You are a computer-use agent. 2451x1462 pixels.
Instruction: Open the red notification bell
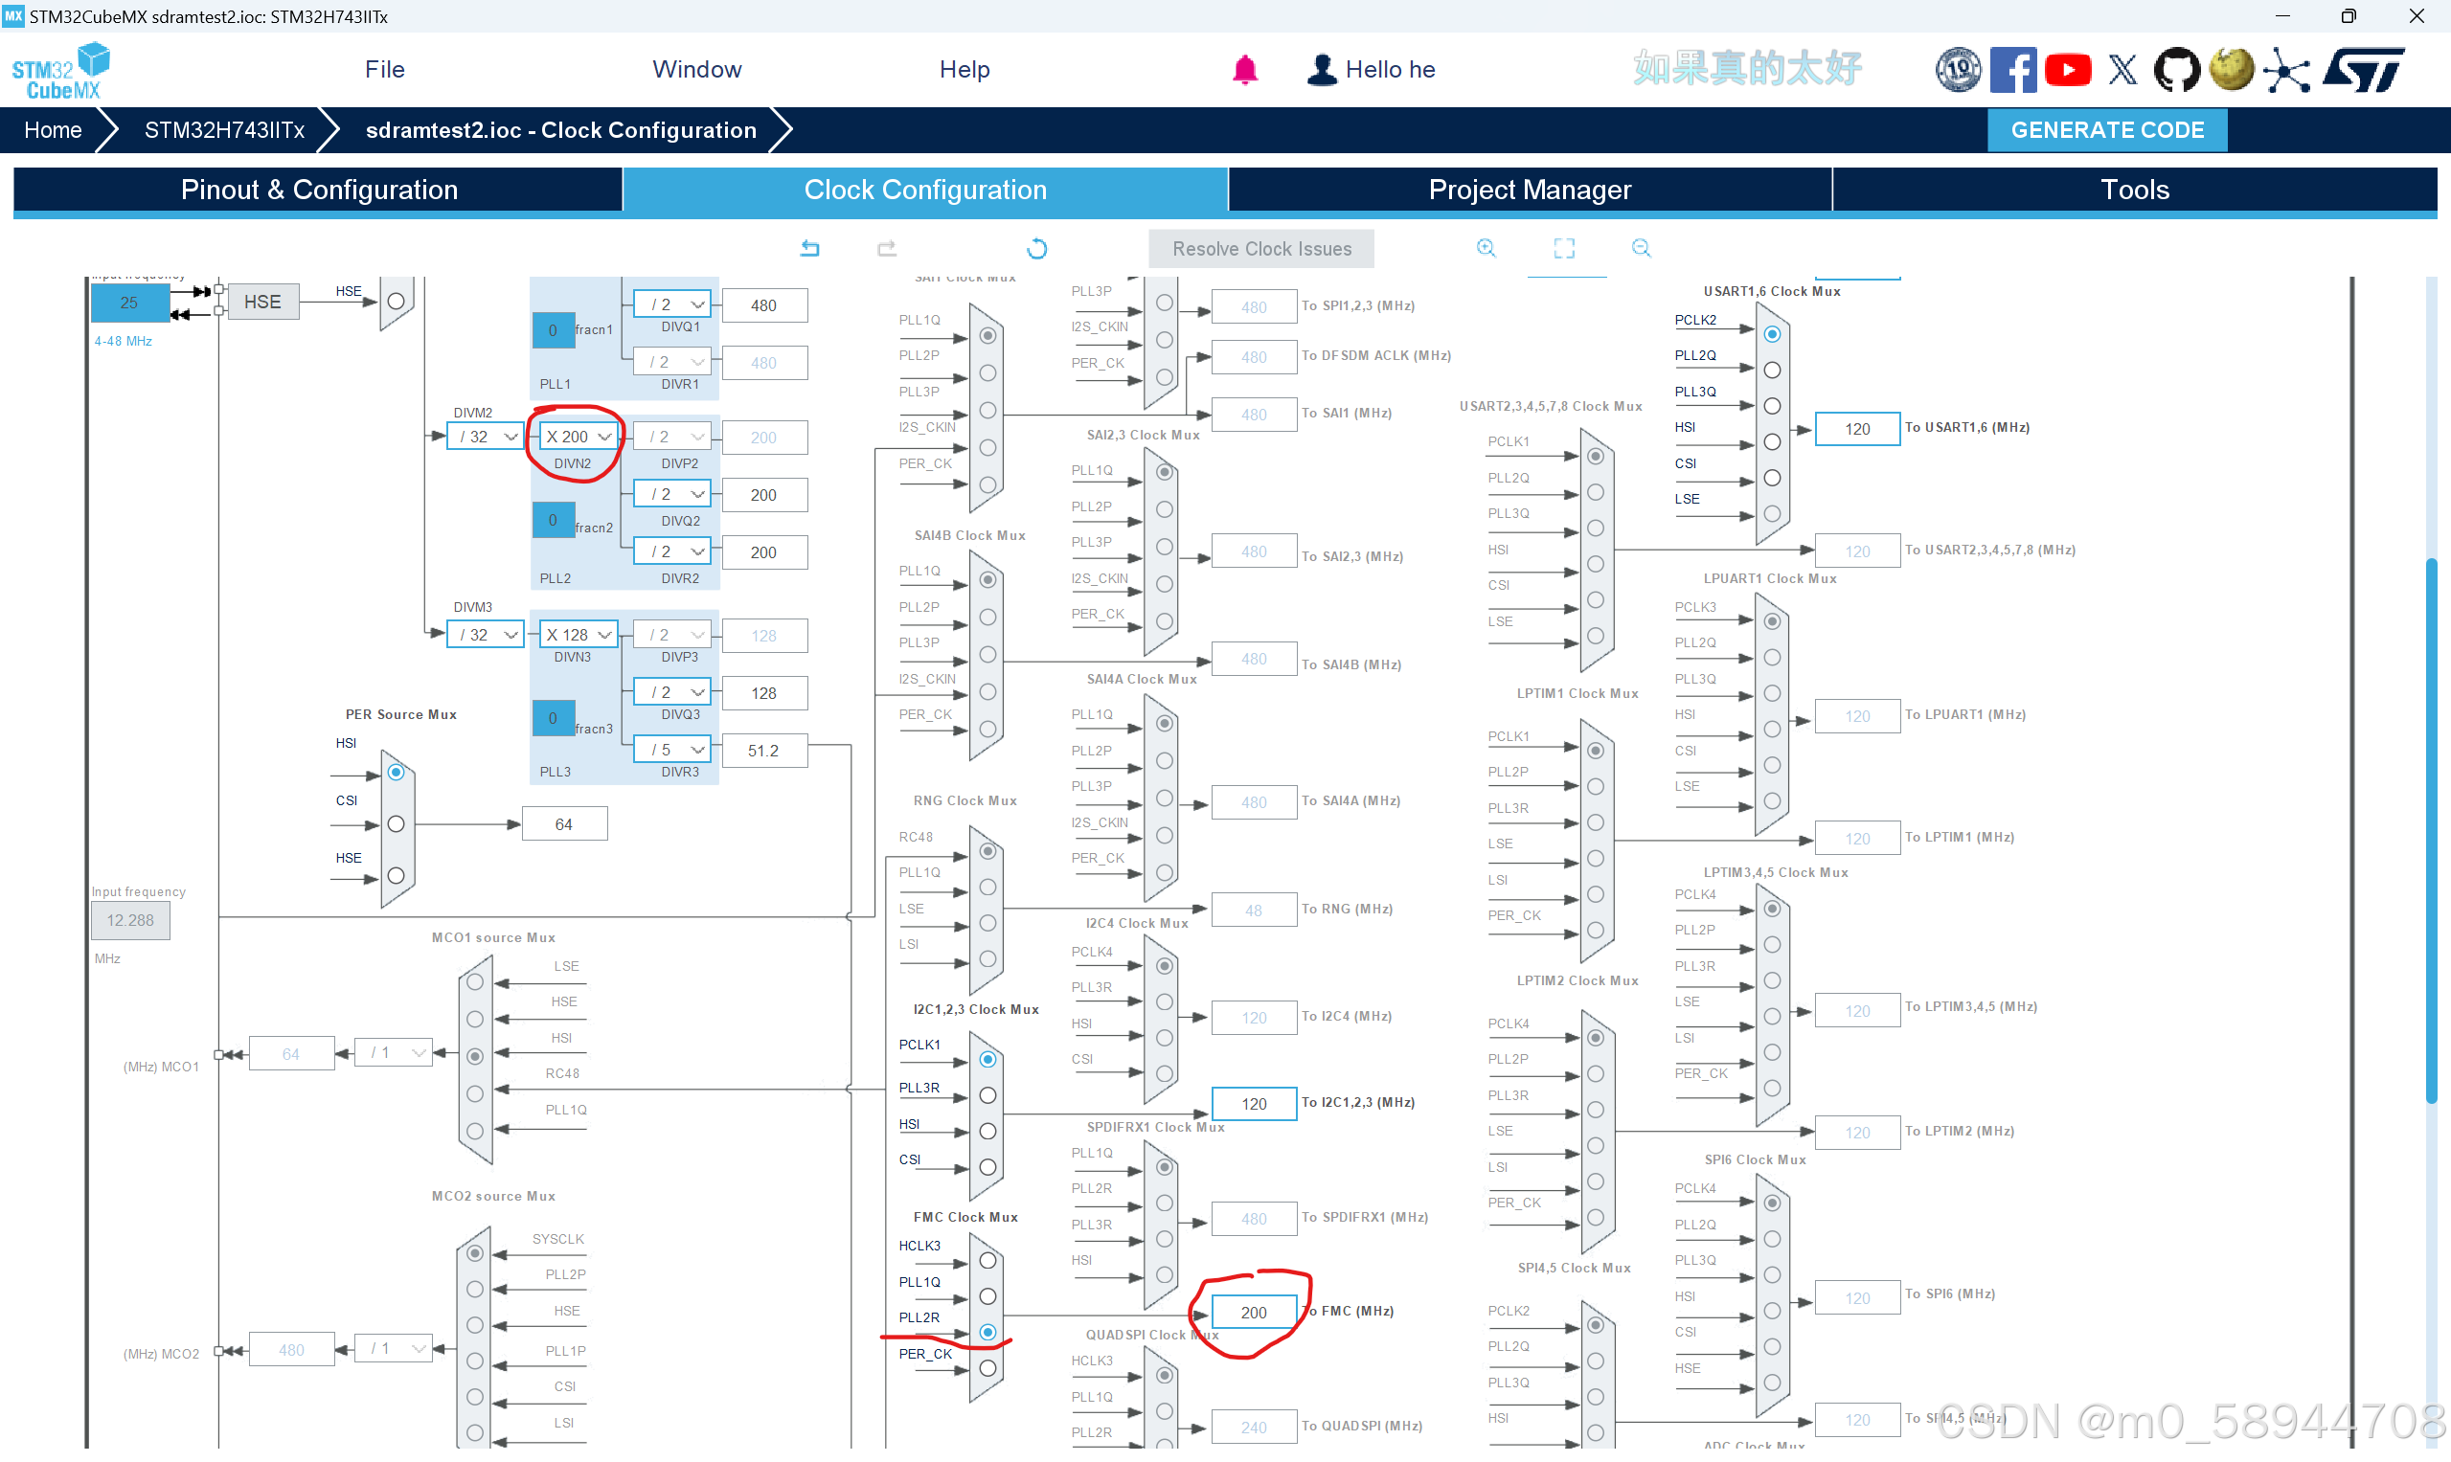pyautogui.click(x=1245, y=70)
